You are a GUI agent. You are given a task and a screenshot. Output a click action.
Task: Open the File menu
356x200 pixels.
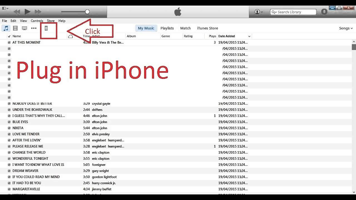click(4, 21)
